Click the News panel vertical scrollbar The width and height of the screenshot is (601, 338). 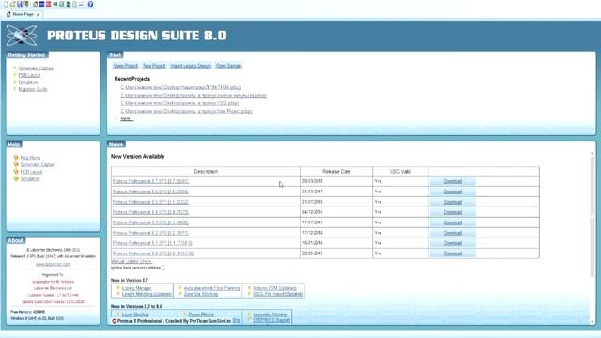593,238
